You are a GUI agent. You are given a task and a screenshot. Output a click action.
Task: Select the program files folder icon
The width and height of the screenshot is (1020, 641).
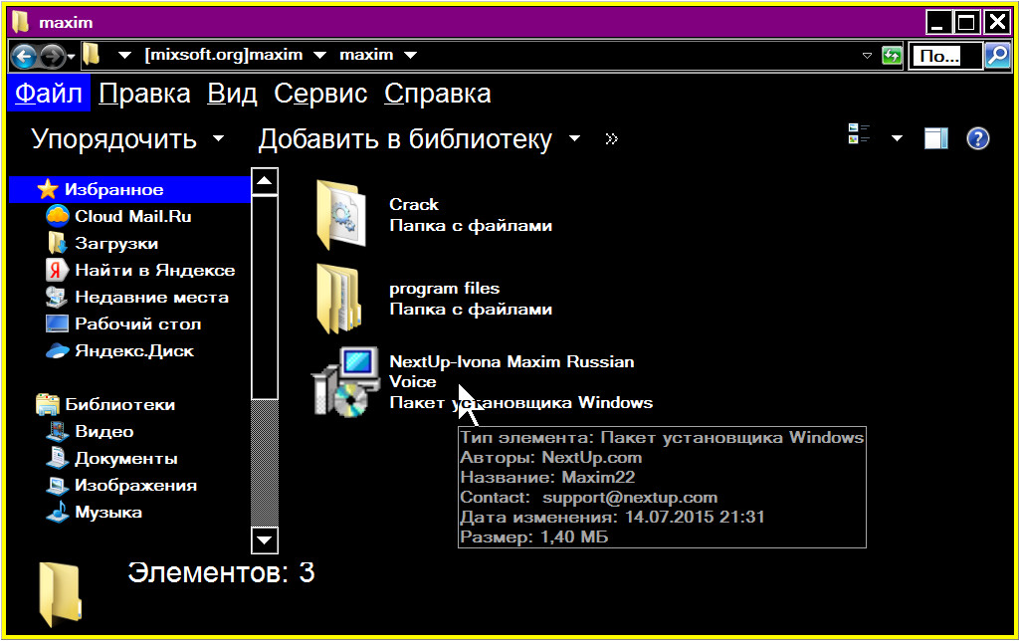coord(339,299)
